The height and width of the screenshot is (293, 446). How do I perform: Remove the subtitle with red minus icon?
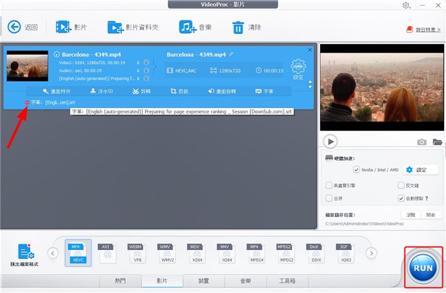[27, 103]
